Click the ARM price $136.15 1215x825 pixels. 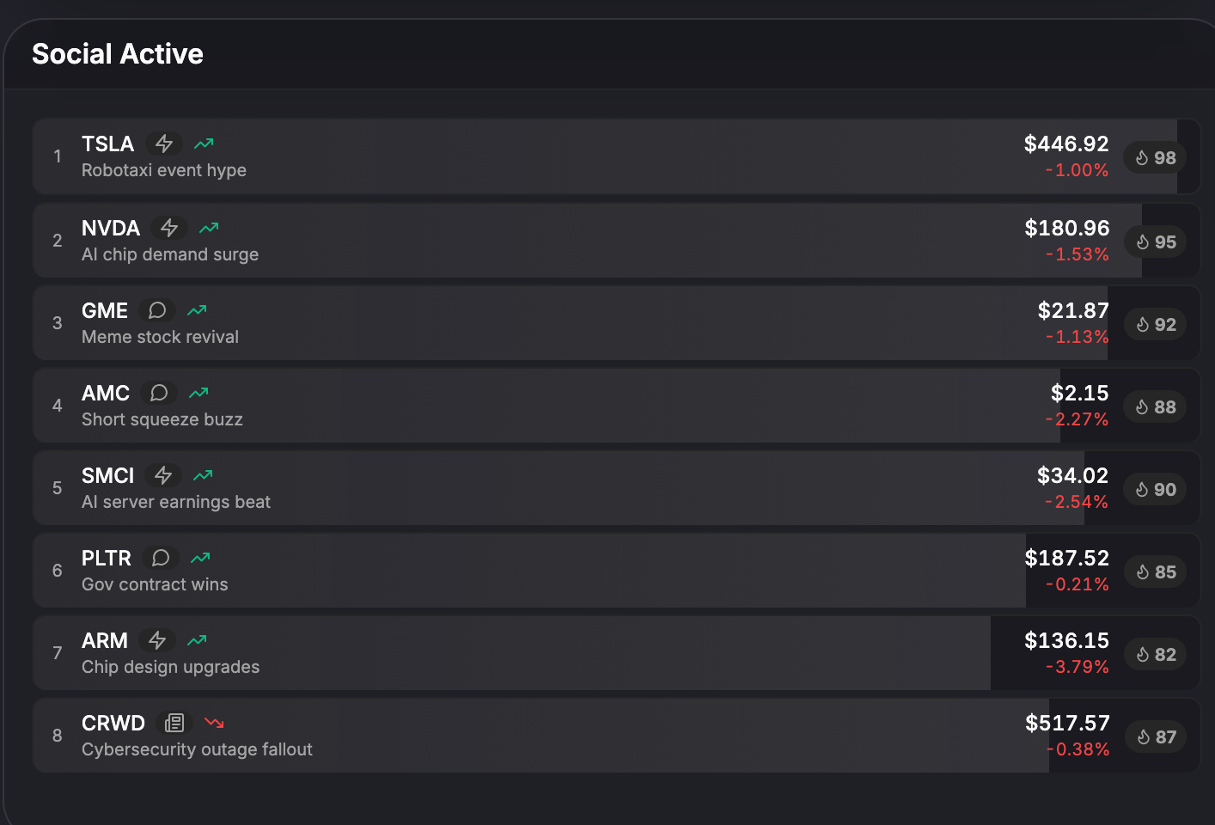tap(1066, 640)
